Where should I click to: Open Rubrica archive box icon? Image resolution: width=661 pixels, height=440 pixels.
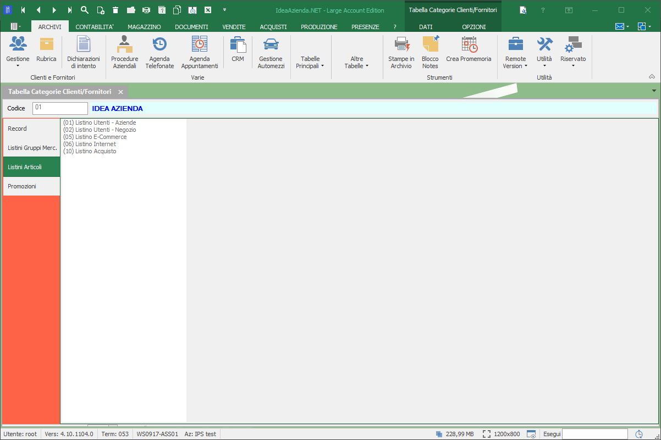46,49
